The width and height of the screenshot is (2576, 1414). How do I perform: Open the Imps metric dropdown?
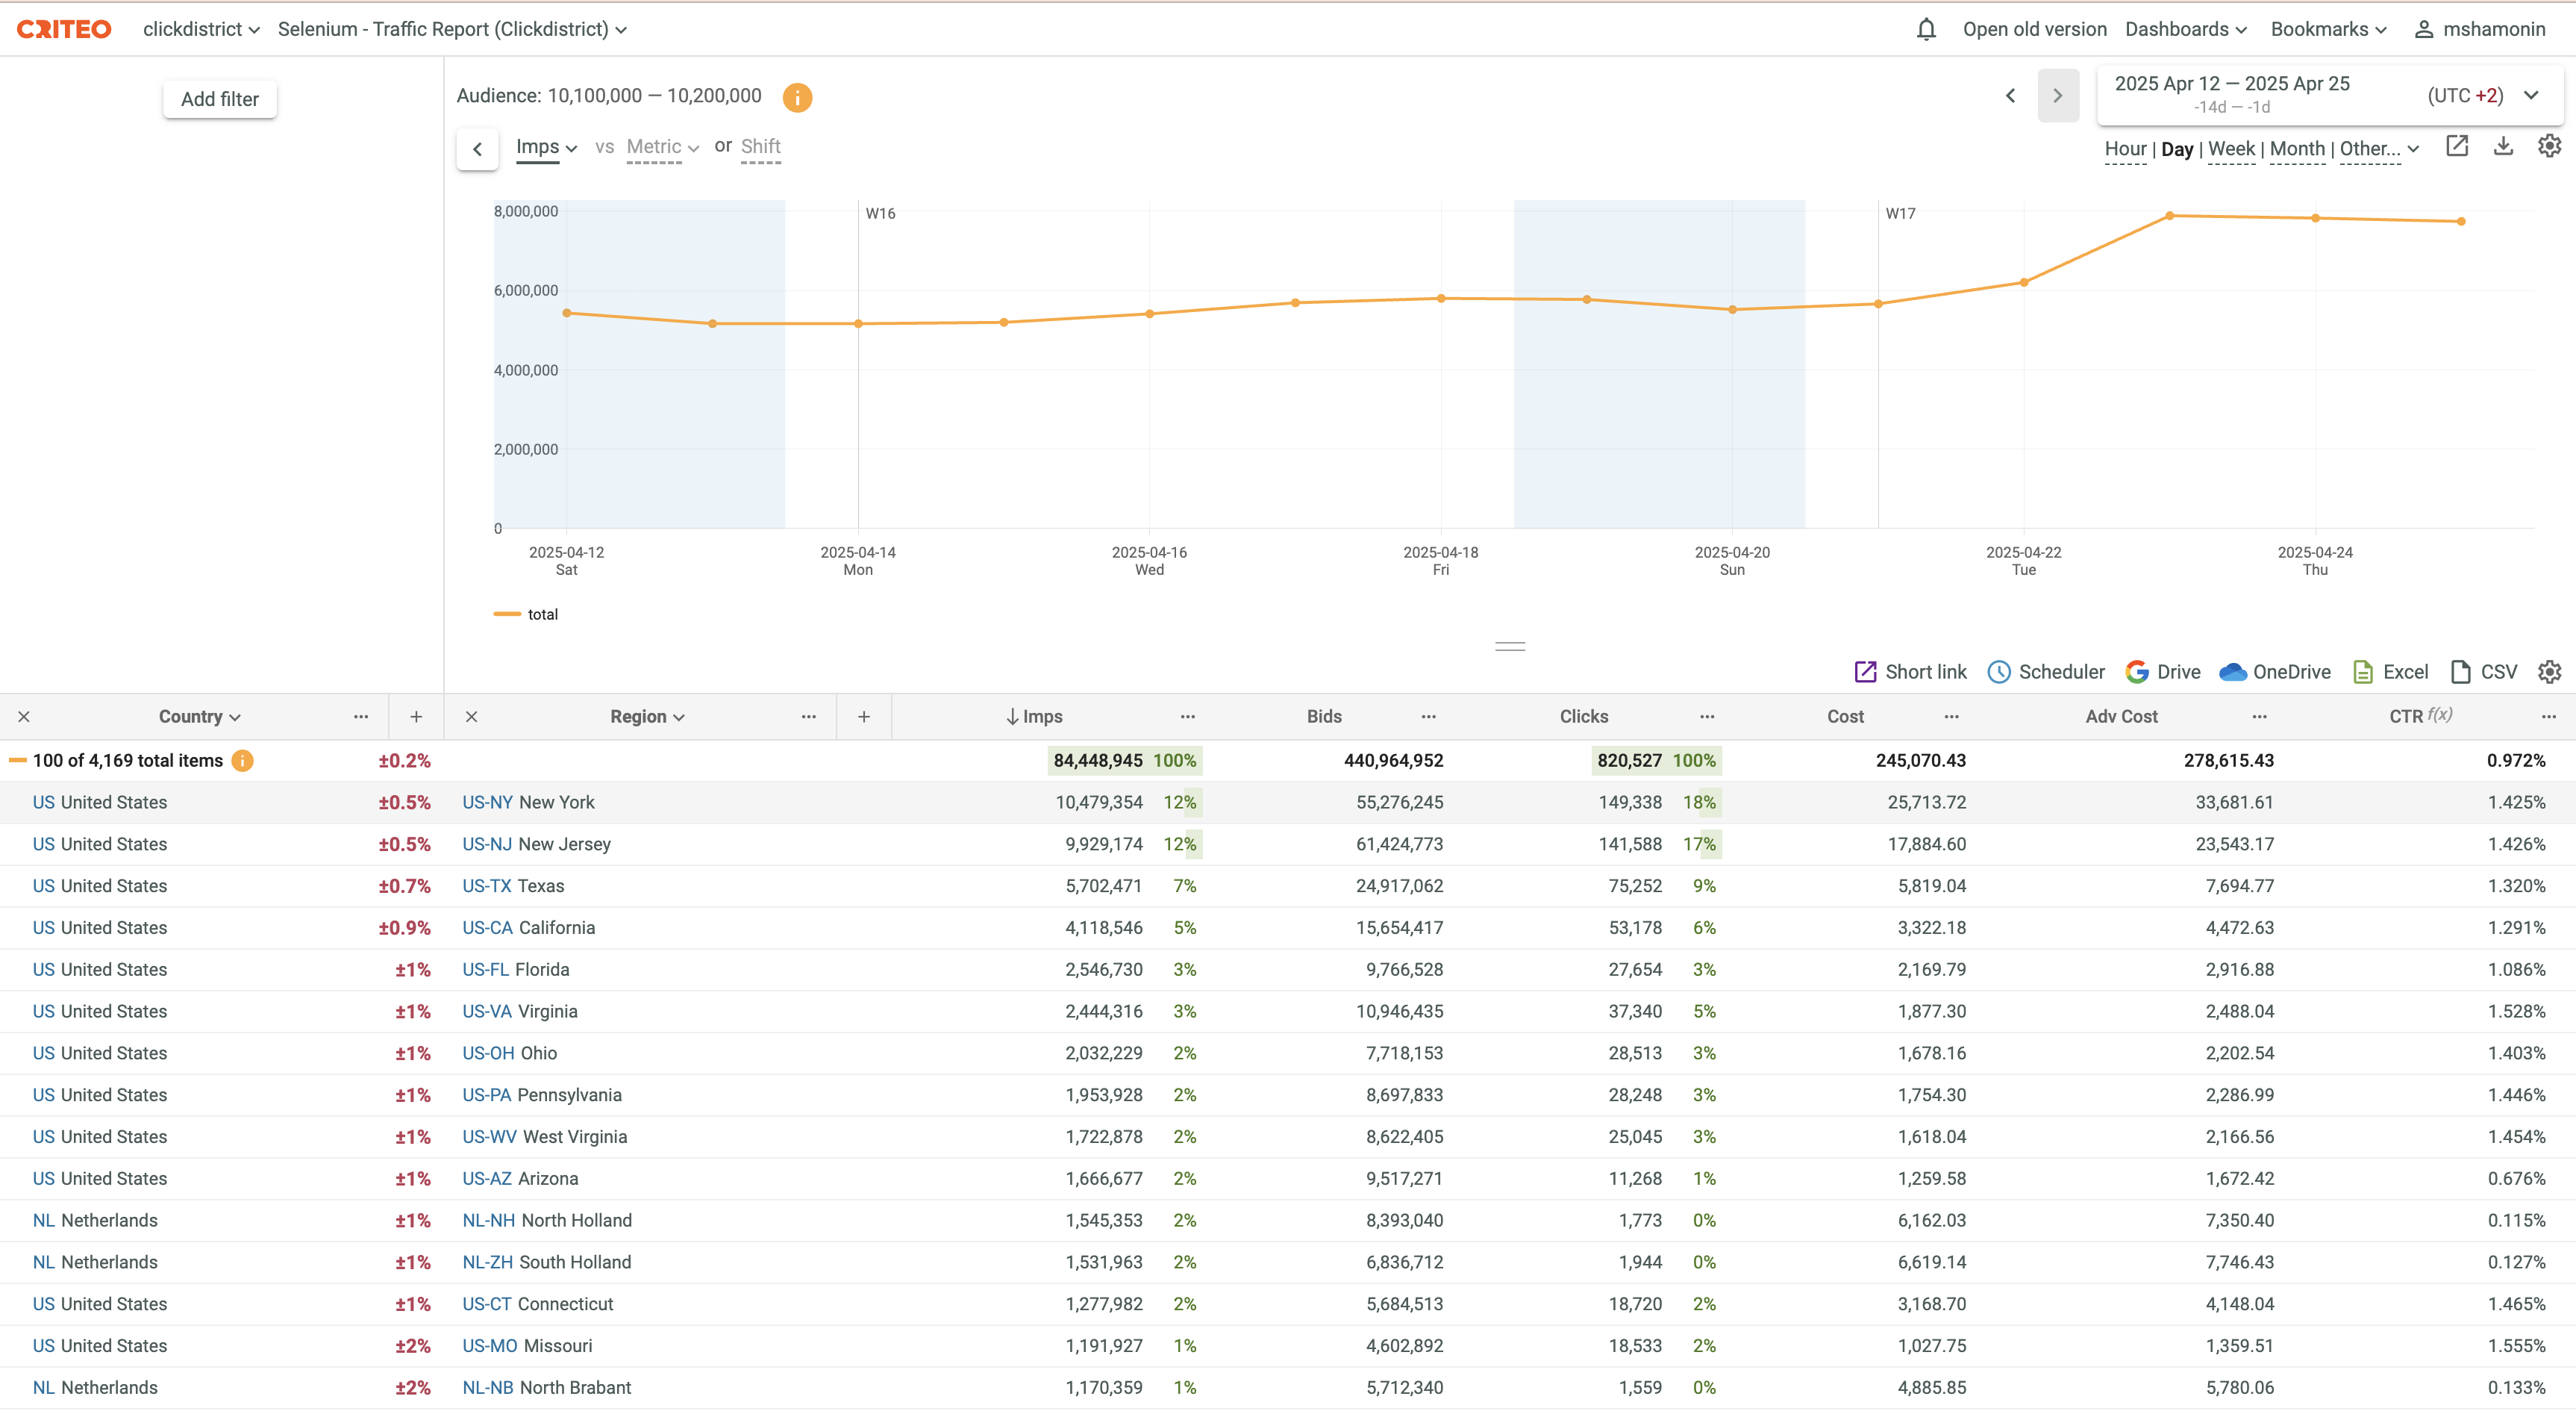point(546,147)
